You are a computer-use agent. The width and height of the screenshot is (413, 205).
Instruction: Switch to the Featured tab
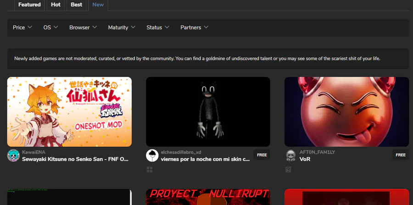(29, 5)
